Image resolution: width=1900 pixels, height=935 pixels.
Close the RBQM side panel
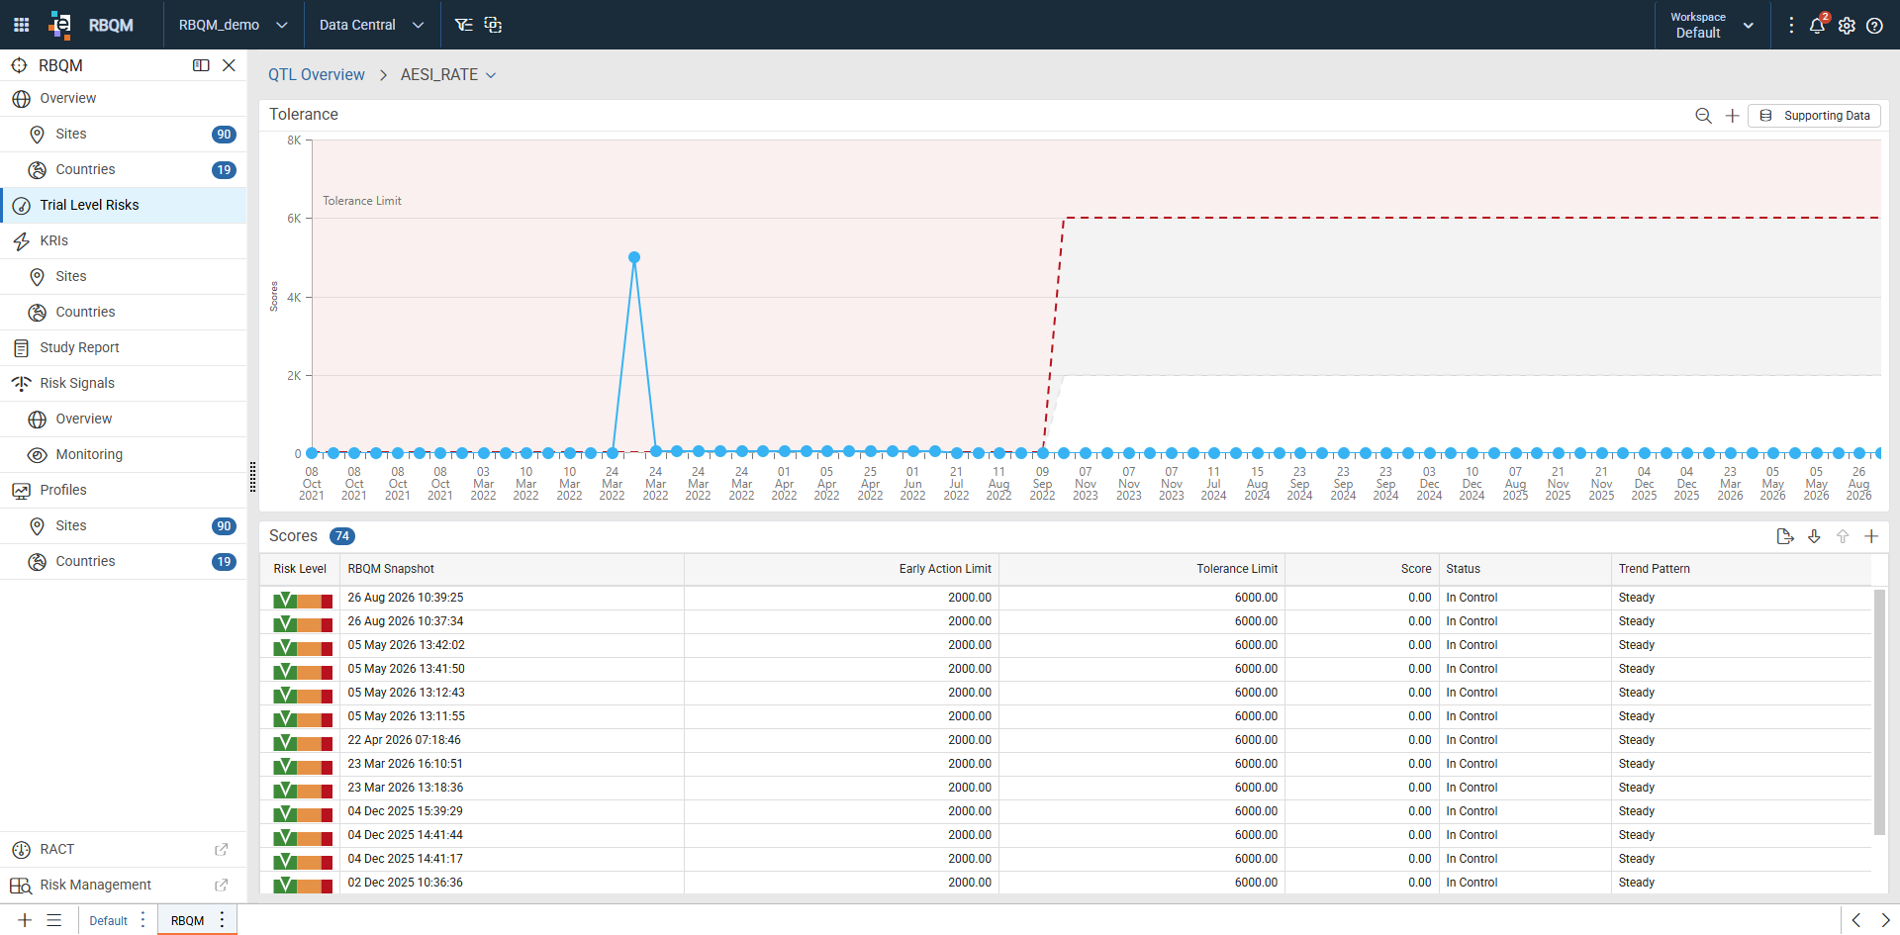click(229, 65)
